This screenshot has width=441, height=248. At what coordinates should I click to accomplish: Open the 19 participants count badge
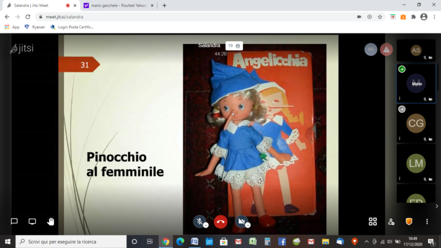click(234, 46)
